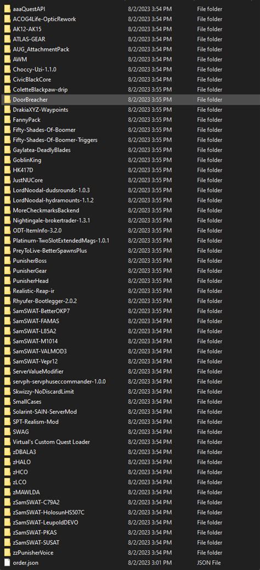Select the GoblinKing folder icon

7,160
